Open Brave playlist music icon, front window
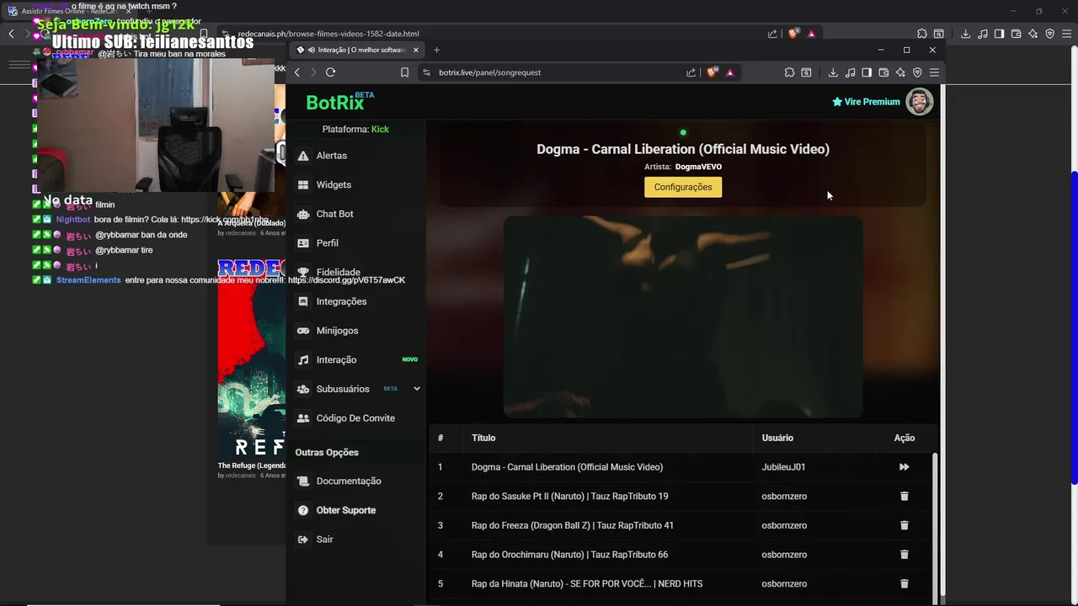Viewport: 1078px width, 606px height. point(850,72)
